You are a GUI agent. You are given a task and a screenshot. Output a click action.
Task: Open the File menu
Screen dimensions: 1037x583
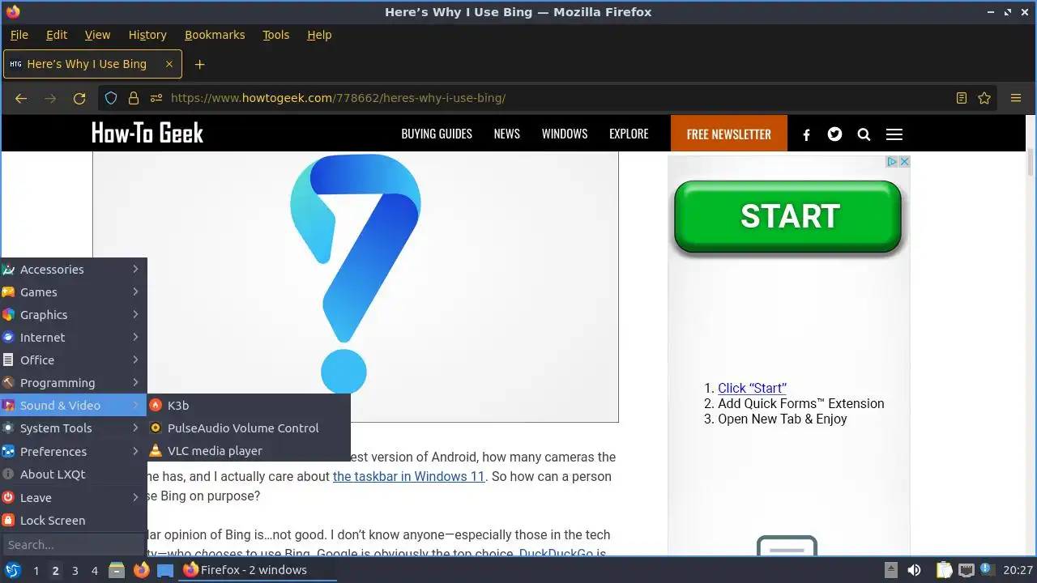click(x=19, y=35)
